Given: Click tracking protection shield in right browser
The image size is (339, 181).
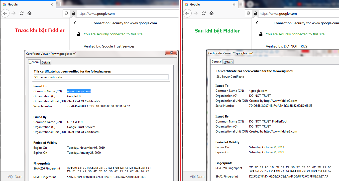Looking at the screenshot, I should tap(248, 13).
